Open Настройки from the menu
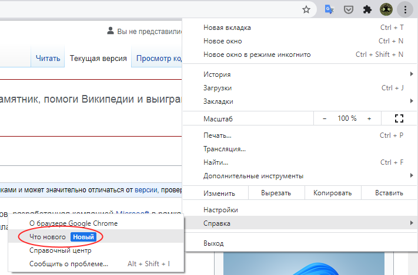This screenshot has height=275, width=418. click(x=300, y=210)
